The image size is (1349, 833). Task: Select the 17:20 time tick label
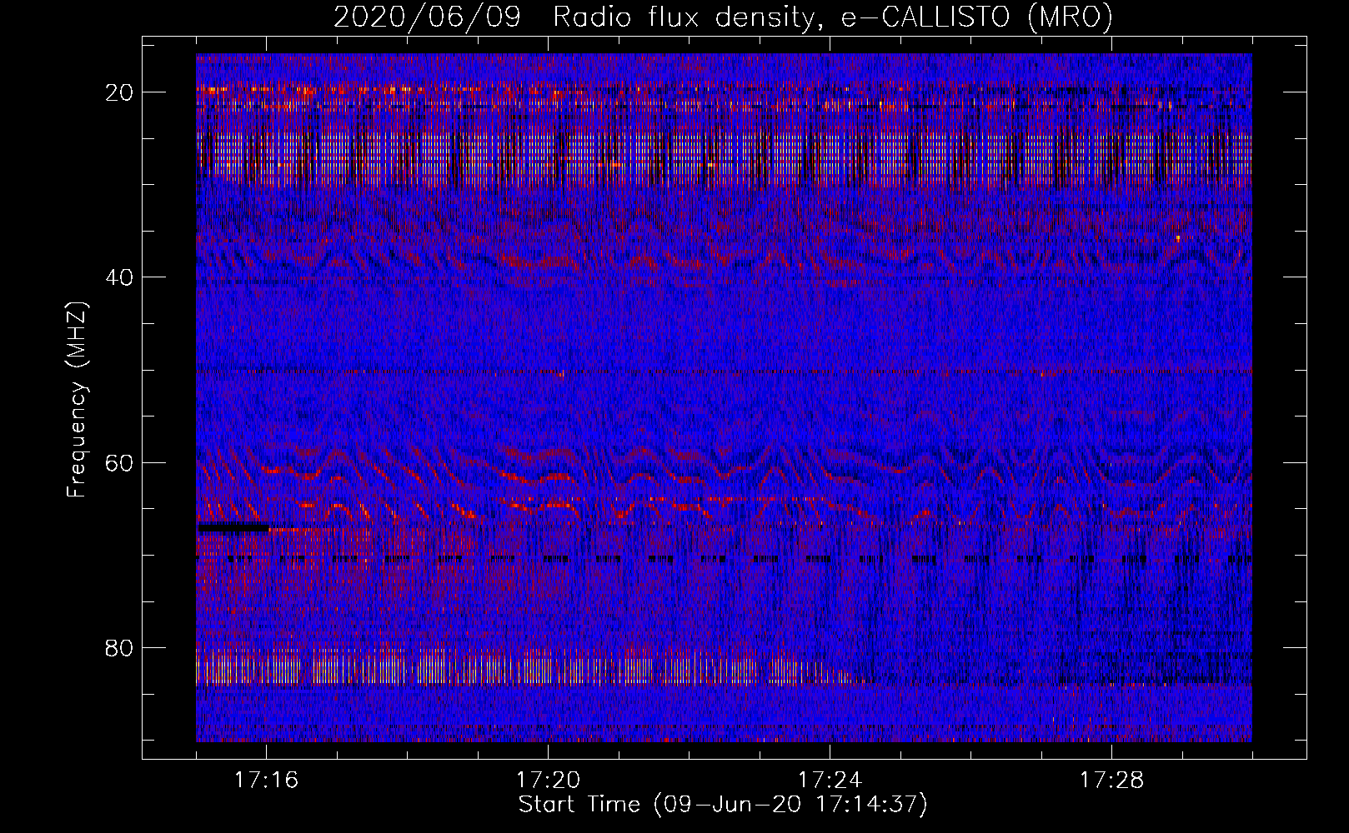(549, 780)
